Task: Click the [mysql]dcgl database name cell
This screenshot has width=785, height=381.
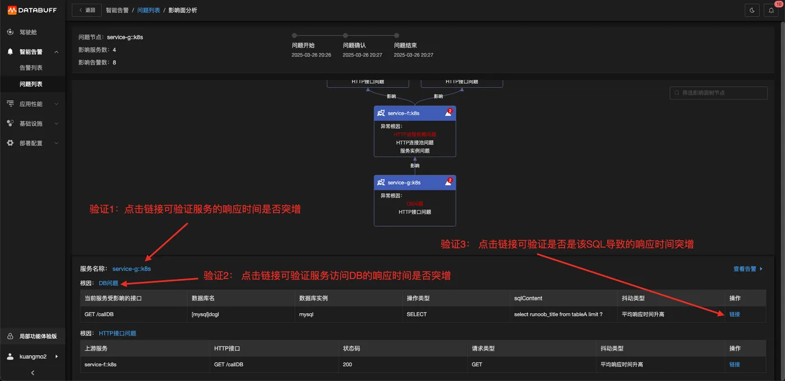Action: [x=241, y=314]
